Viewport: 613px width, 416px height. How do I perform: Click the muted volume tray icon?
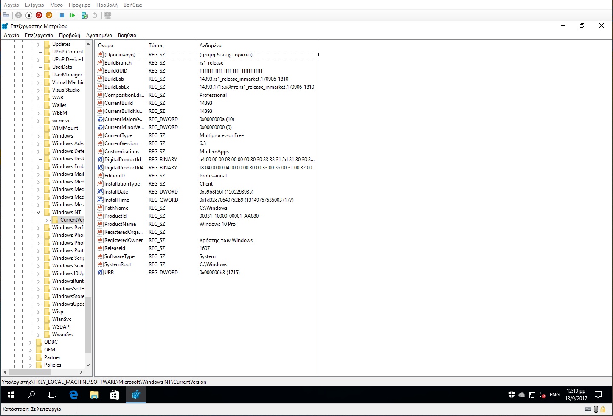(542, 395)
